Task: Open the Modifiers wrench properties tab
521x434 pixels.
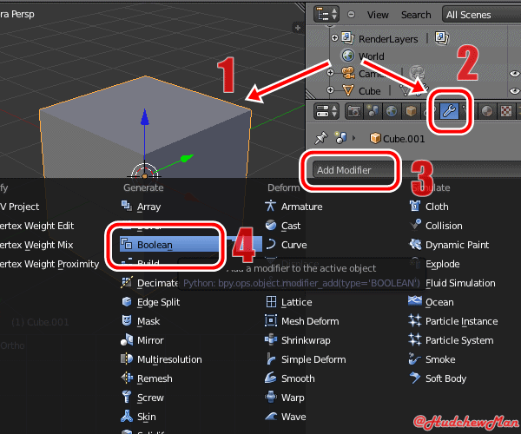Action: [449, 110]
